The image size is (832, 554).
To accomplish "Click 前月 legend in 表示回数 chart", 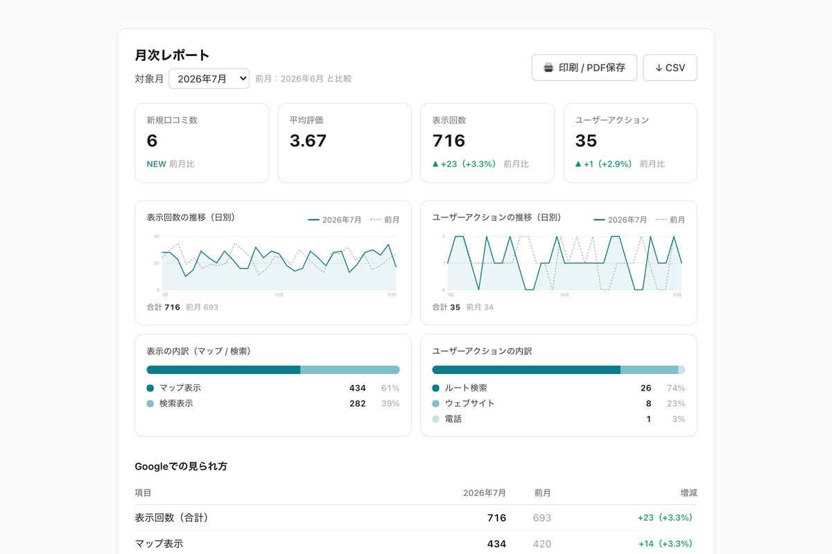I will pyautogui.click(x=385, y=220).
